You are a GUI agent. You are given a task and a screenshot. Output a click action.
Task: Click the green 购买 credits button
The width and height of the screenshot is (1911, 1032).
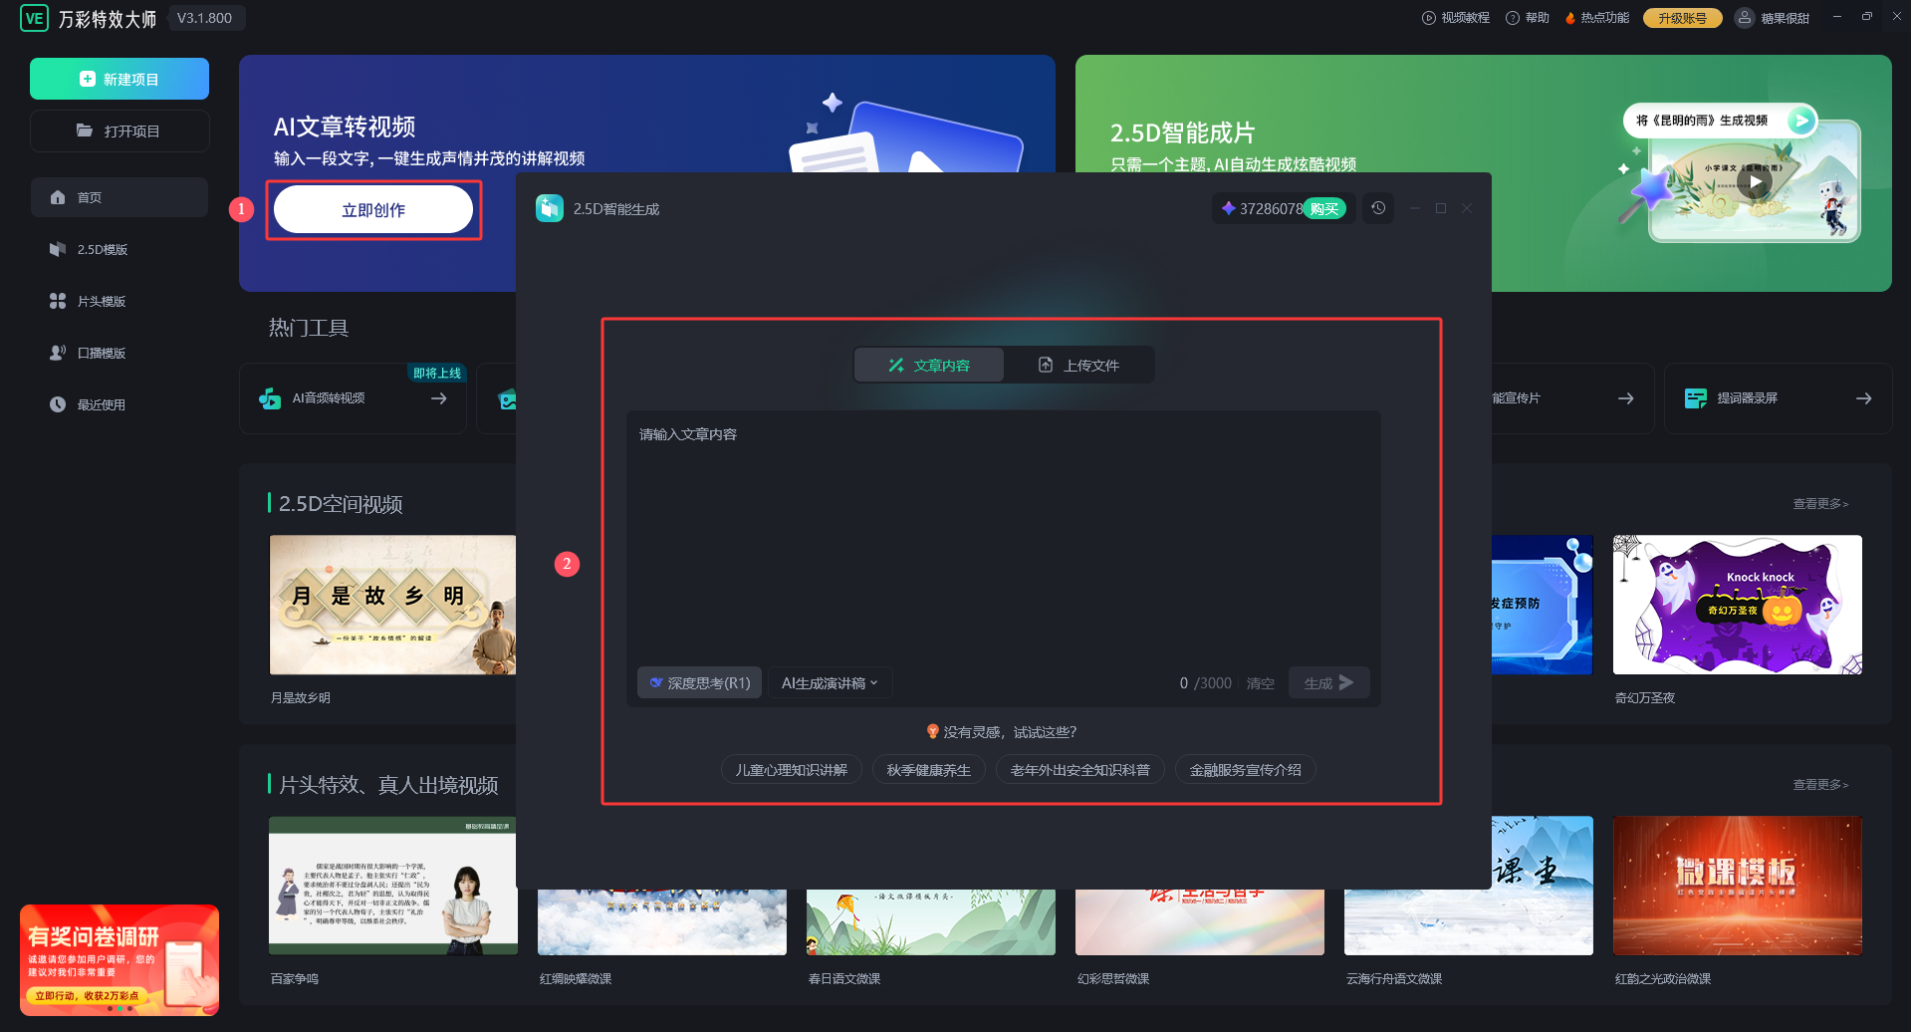tap(1324, 208)
